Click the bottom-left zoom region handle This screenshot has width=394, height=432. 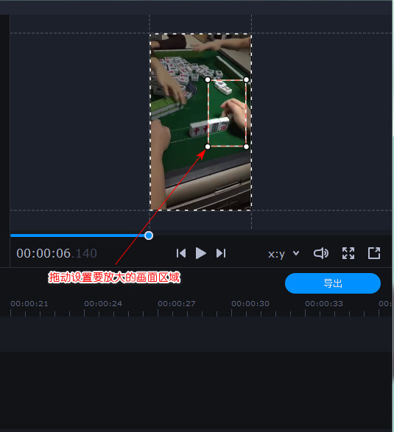coord(208,146)
